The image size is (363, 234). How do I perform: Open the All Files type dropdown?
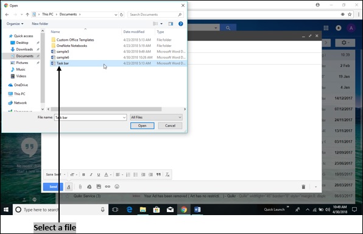pyautogui.click(x=157, y=117)
